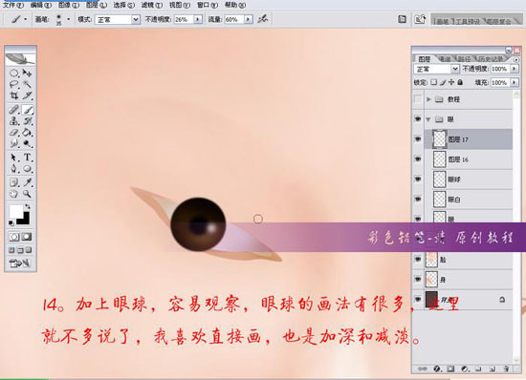Hide the 眼球 layer visibility eye
Viewport: 526px width, 380px height.
click(418, 179)
